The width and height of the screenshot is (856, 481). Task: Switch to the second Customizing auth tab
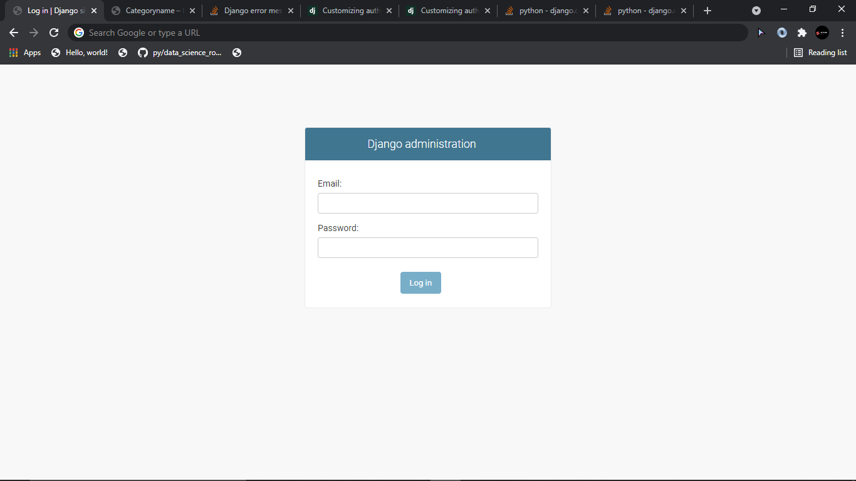click(x=449, y=11)
